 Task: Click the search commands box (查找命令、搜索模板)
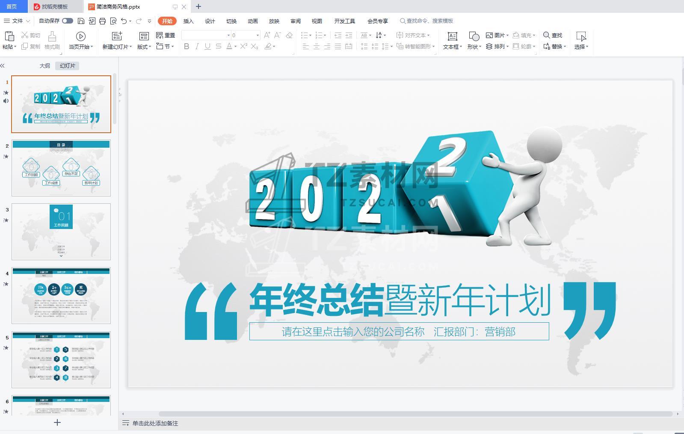pos(426,21)
